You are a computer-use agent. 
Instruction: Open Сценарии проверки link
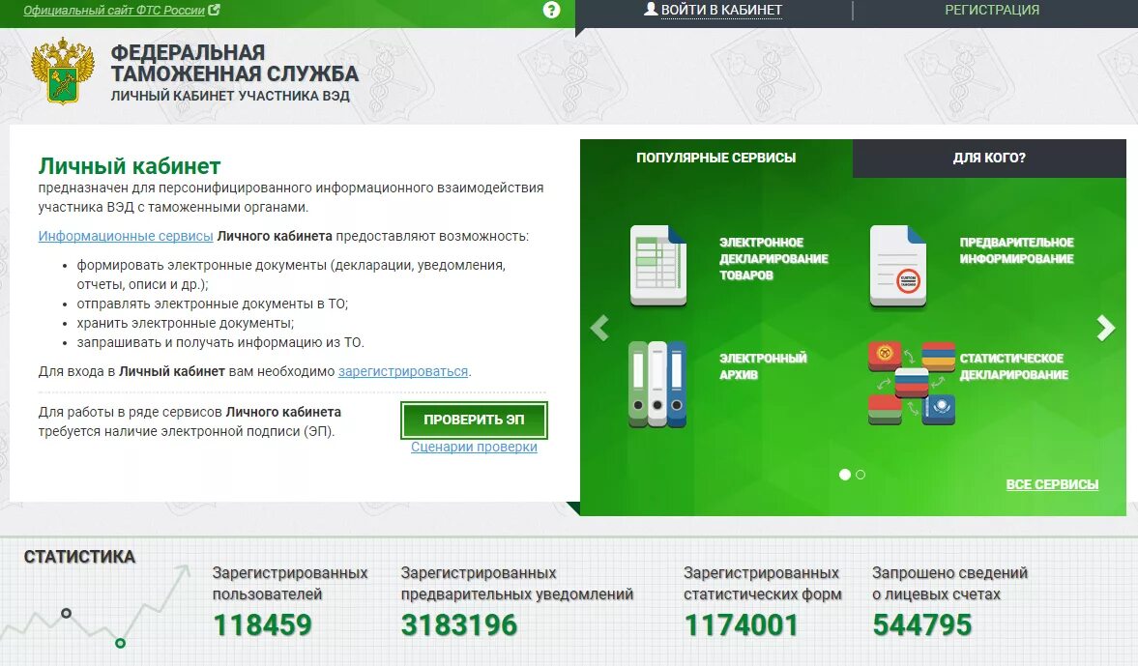(474, 447)
